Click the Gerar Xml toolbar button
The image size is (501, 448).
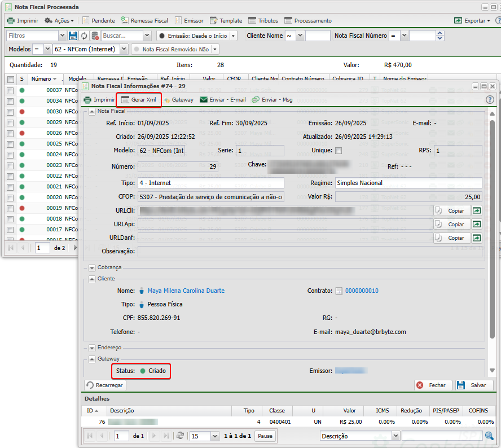[x=139, y=100]
